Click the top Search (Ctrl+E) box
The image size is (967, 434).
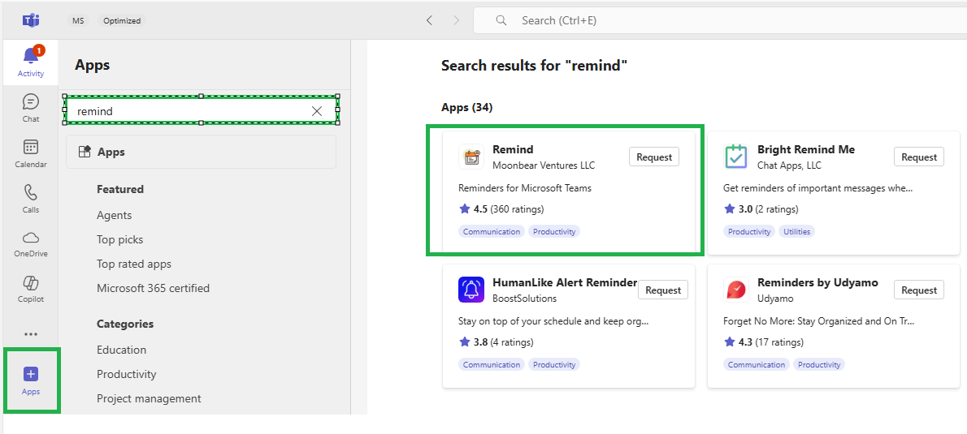[x=720, y=20]
